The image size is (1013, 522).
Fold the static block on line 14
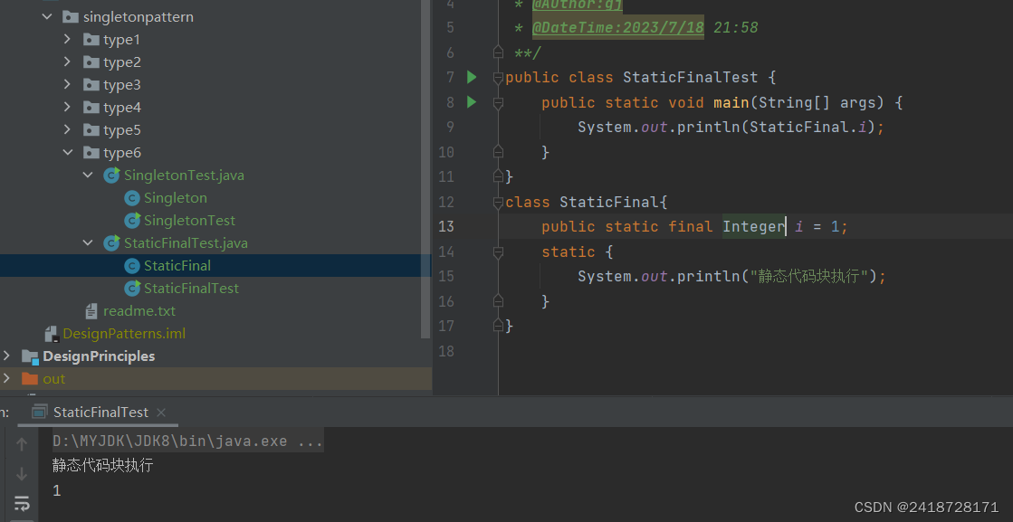tap(497, 252)
